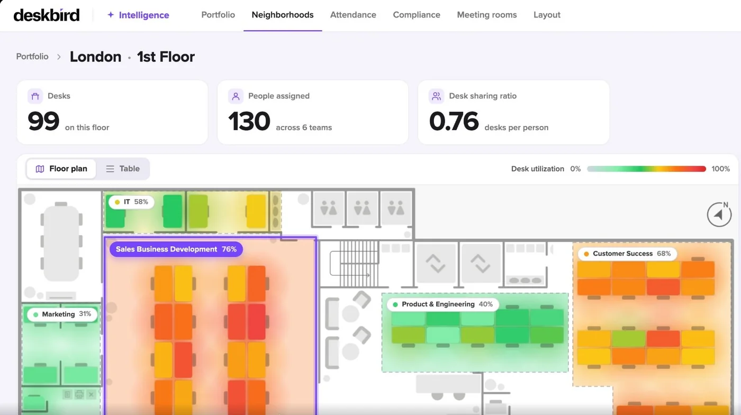Switch to Floor plan view
Screen dimensions: 741x415
tap(61, 169)
